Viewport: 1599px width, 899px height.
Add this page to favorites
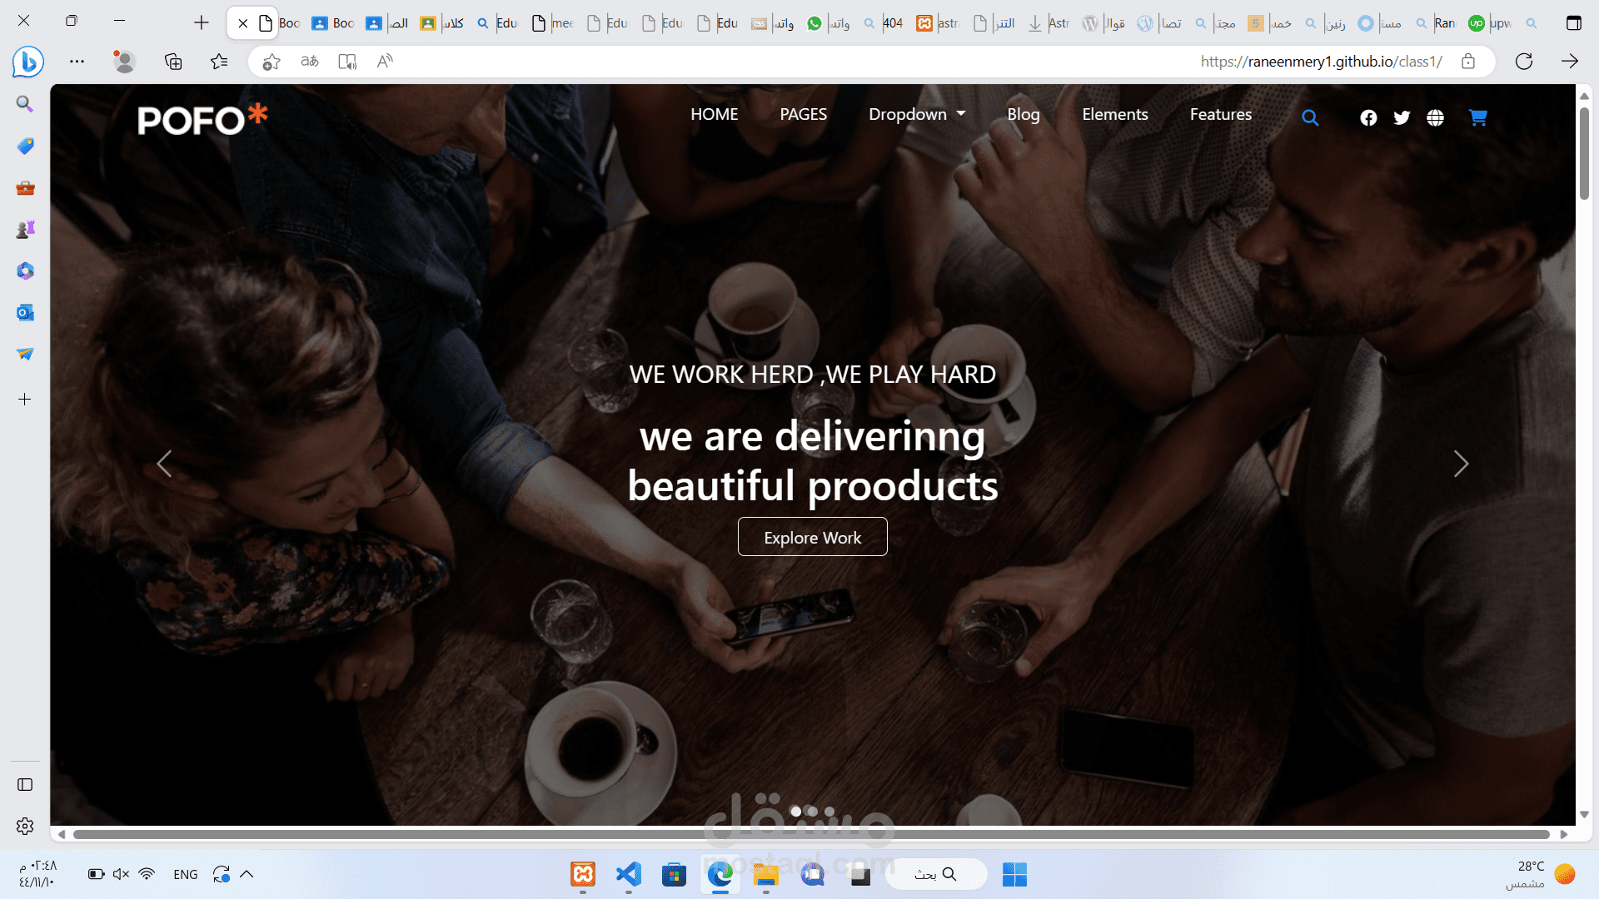tap(271, 62)
